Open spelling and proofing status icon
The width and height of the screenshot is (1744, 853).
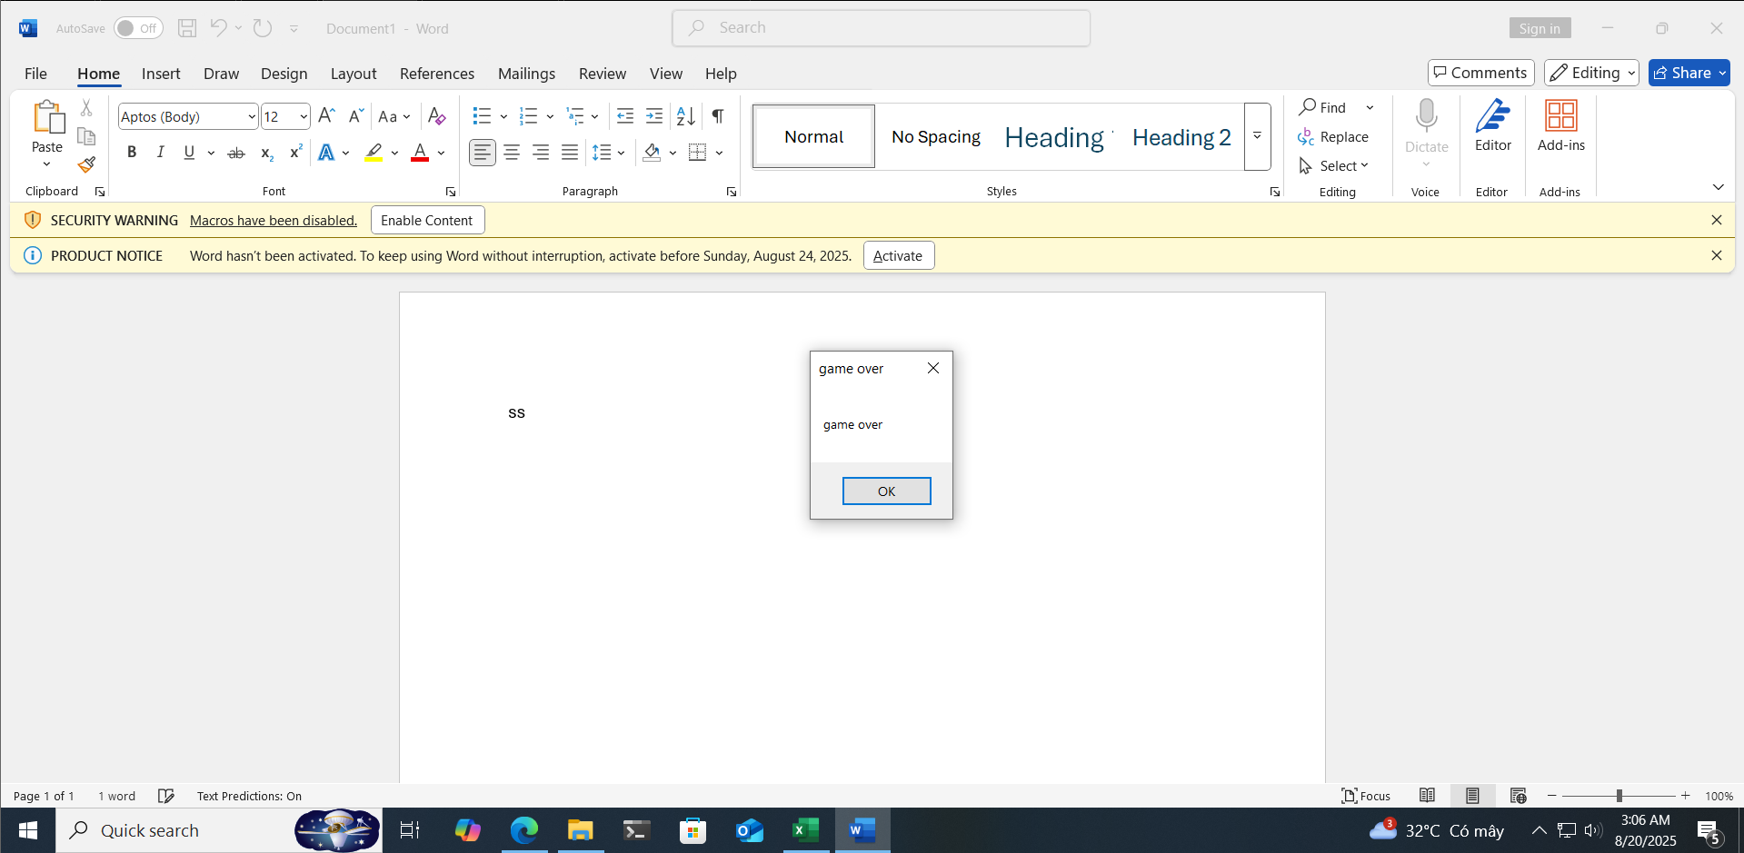click(166, 796)
